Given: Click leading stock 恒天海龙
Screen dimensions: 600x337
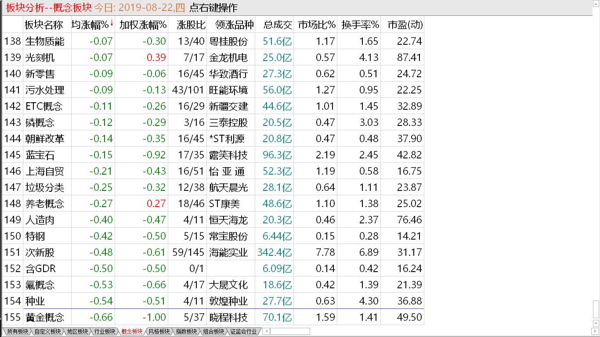Looking at the screenshot, I should point(228,220).
